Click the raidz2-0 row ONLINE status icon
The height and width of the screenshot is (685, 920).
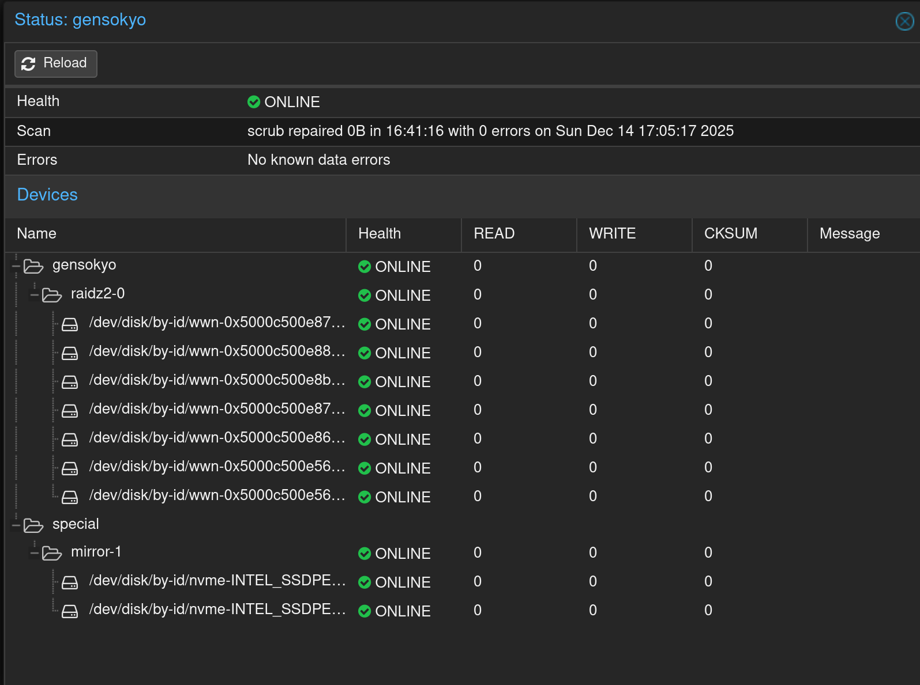365,296
